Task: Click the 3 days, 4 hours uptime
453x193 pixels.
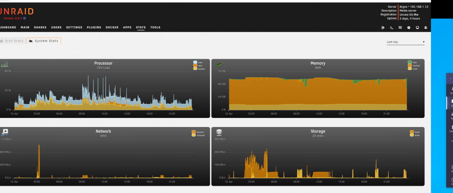Action: point(410,19)
